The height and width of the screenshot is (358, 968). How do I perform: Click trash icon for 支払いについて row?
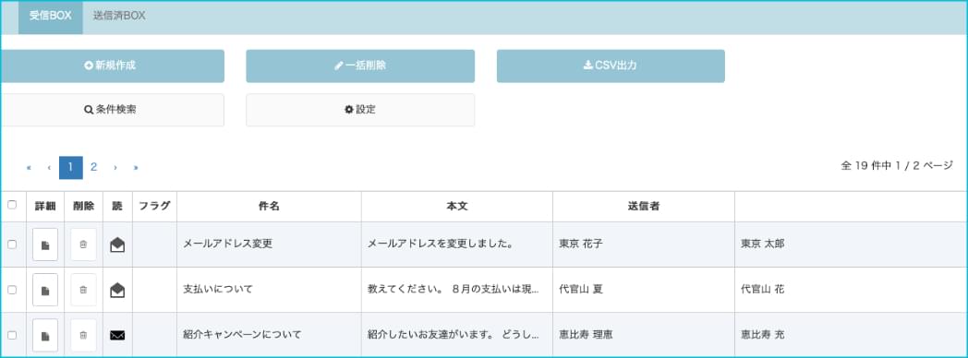click(x=83, y=290)
